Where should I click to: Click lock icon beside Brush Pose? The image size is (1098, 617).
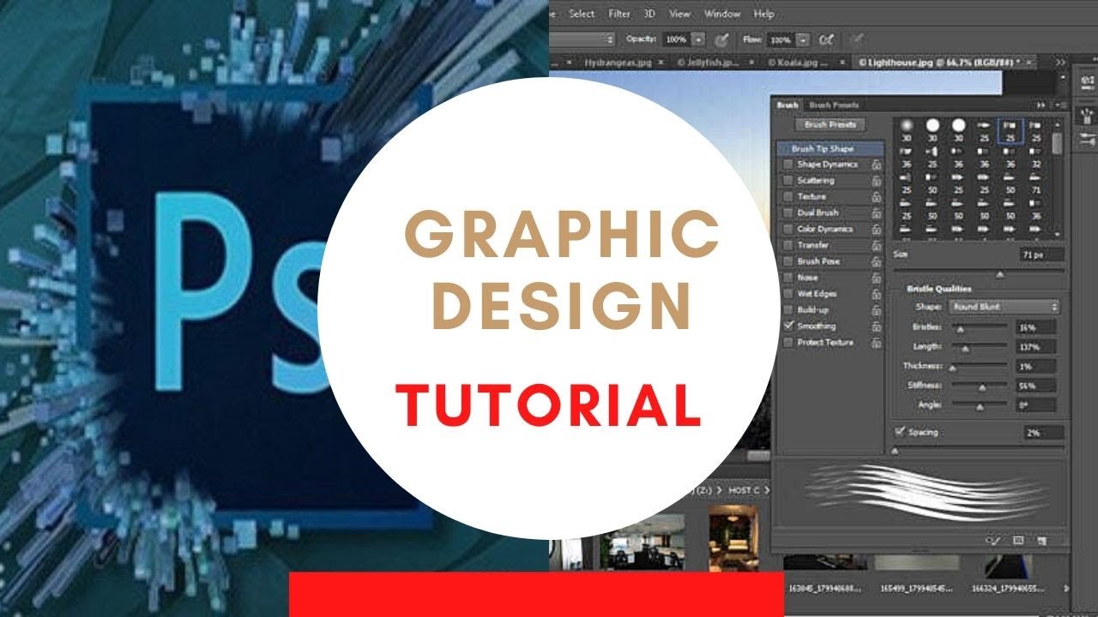point(876,261)
